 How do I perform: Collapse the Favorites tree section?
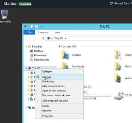pyautogui.click(x=26, y=47)
